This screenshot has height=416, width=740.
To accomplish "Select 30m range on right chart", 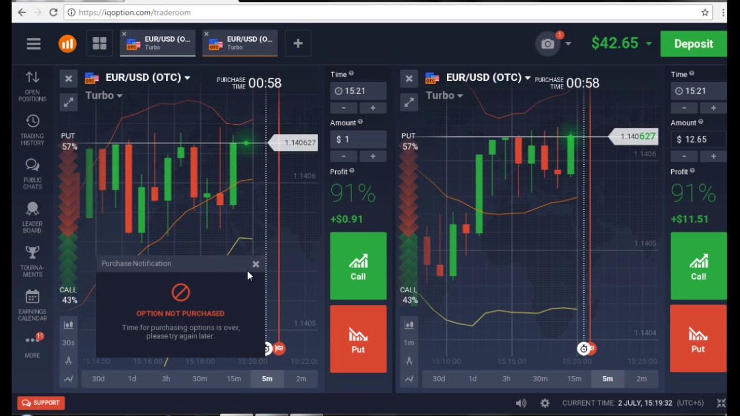I will [540, 378].
